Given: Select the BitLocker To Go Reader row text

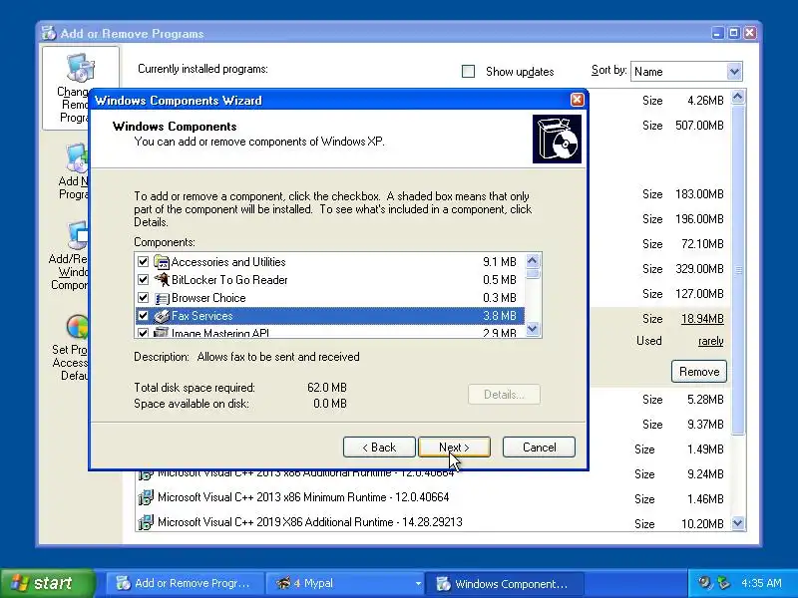Looking at the screenshot, I should 229,280.
